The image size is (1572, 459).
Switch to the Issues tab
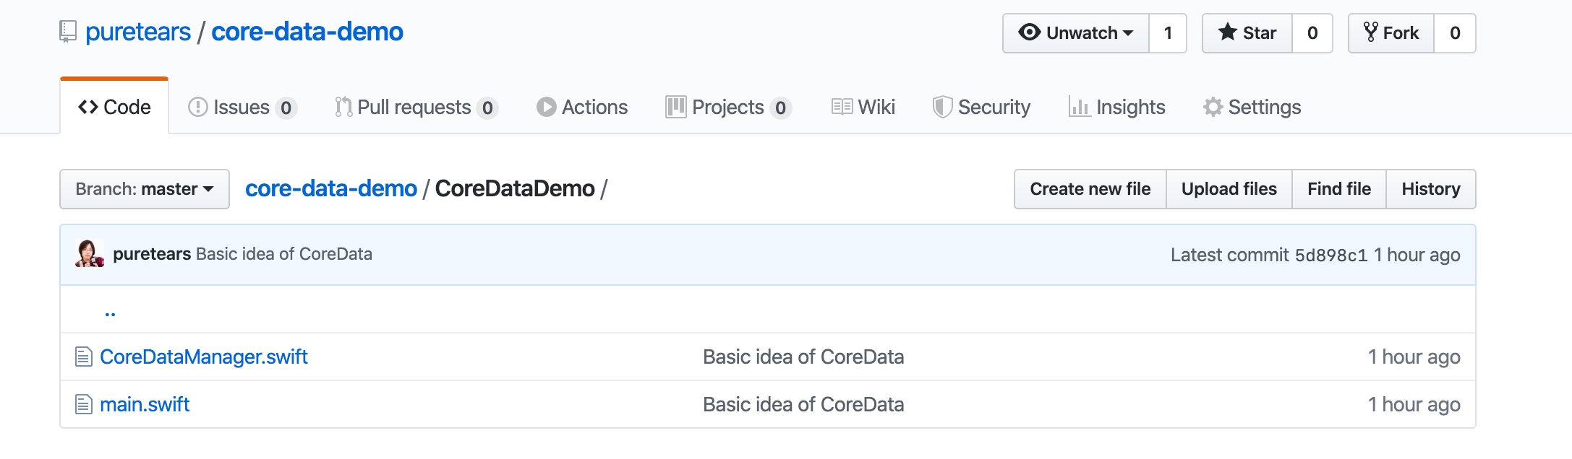(x=242, y=107)
